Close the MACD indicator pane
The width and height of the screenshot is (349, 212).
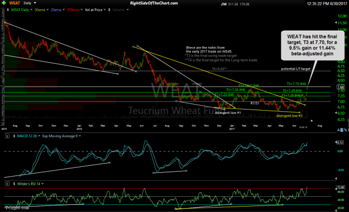coord(7,136)
